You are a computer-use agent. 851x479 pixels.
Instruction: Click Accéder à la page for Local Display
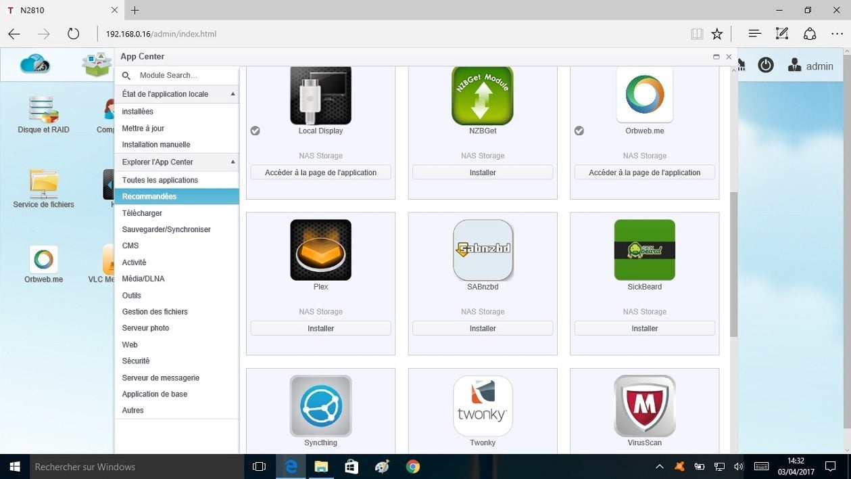point(320,173)
